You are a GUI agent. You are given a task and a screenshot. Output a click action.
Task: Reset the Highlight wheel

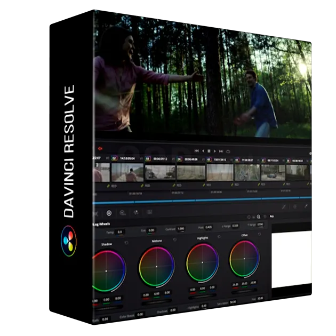point(219,237)
